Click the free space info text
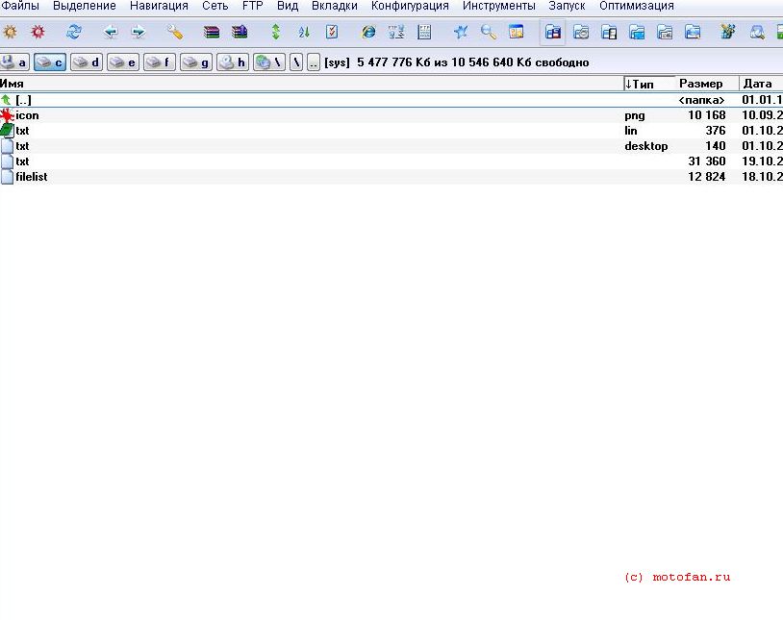Viewport: 783px width, 620px height. click(473, 62)
